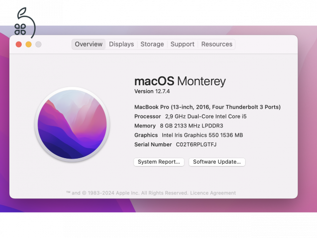Click the macOS Monterey title
The height and width of the screenshot is (238, 317).
pos(180,81)
